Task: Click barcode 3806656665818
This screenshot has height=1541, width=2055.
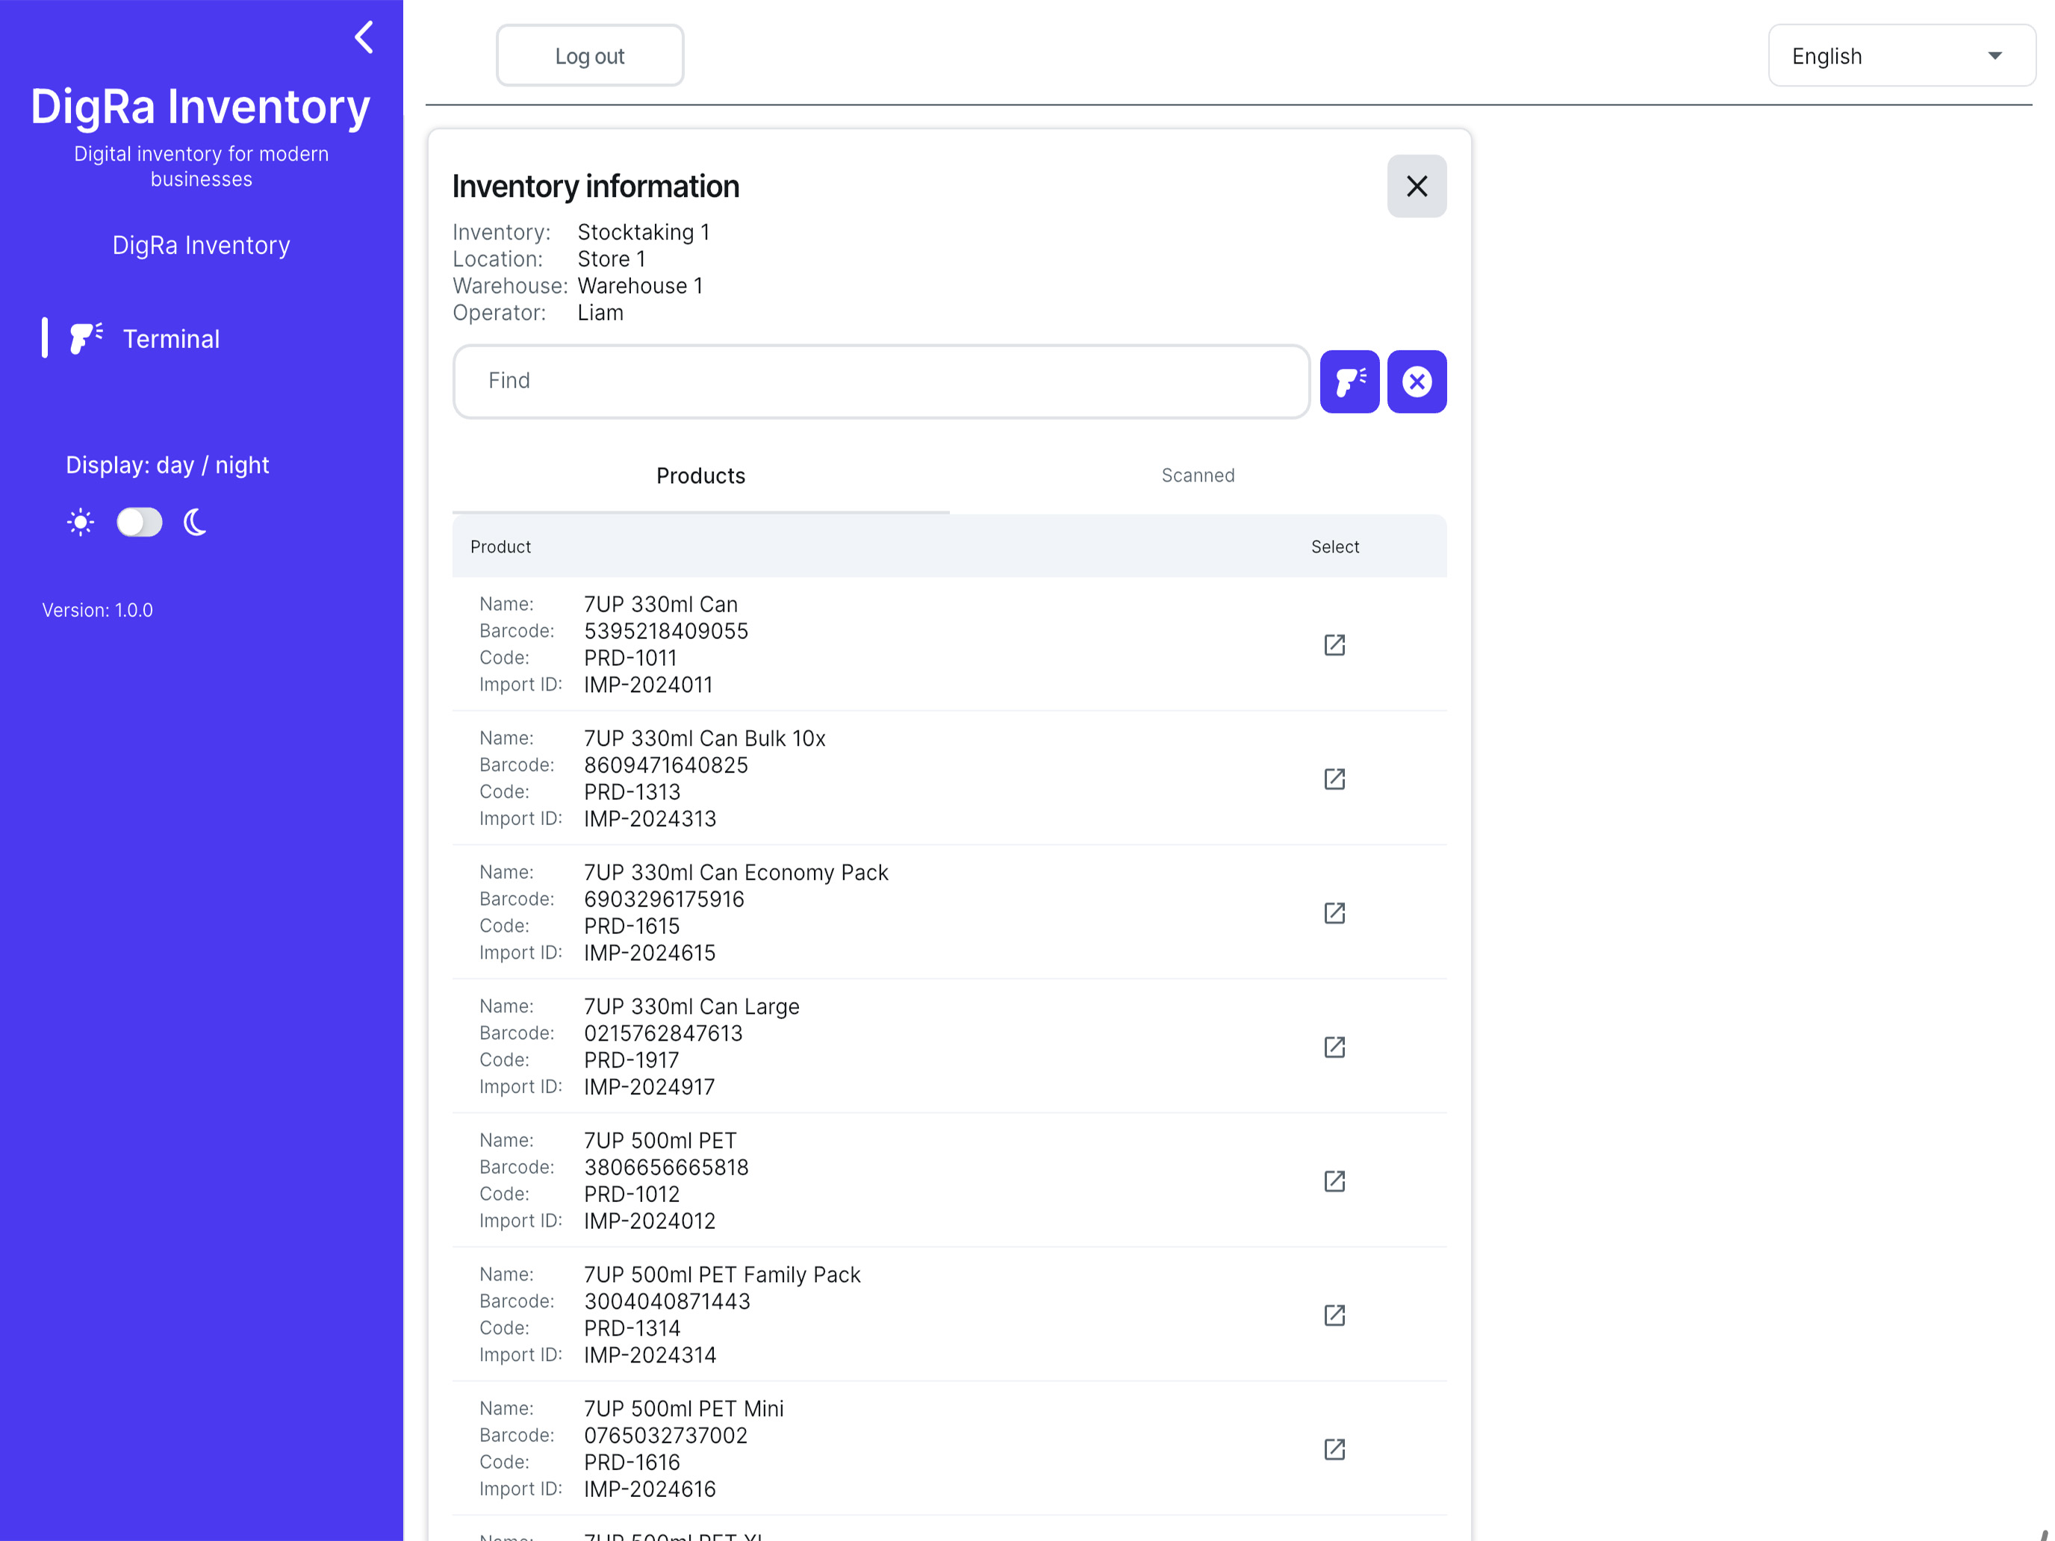Action: (666, 1168)
